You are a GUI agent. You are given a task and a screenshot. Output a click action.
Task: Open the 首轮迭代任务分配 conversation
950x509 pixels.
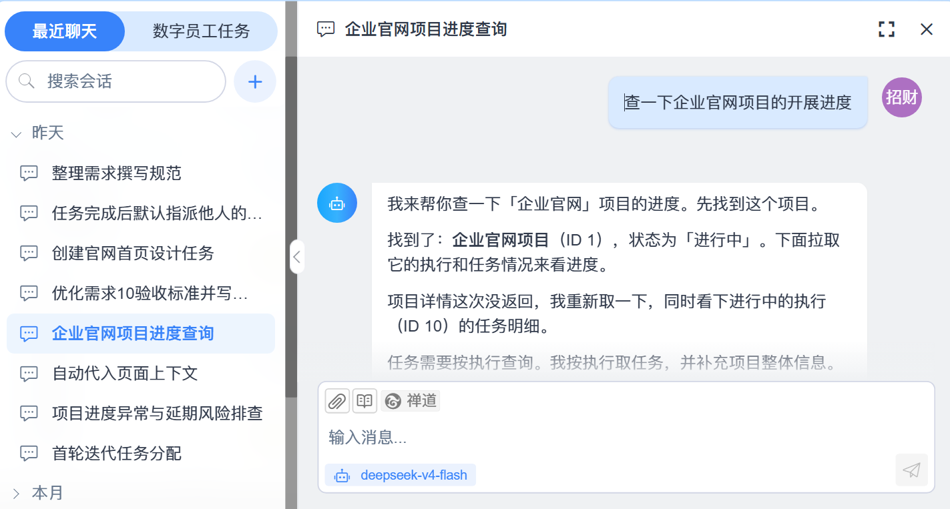click(141, 454)
